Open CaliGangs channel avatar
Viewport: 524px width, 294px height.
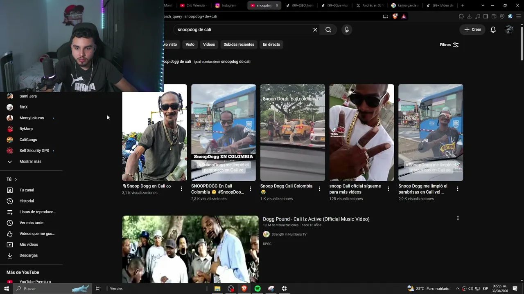point(10,140)
